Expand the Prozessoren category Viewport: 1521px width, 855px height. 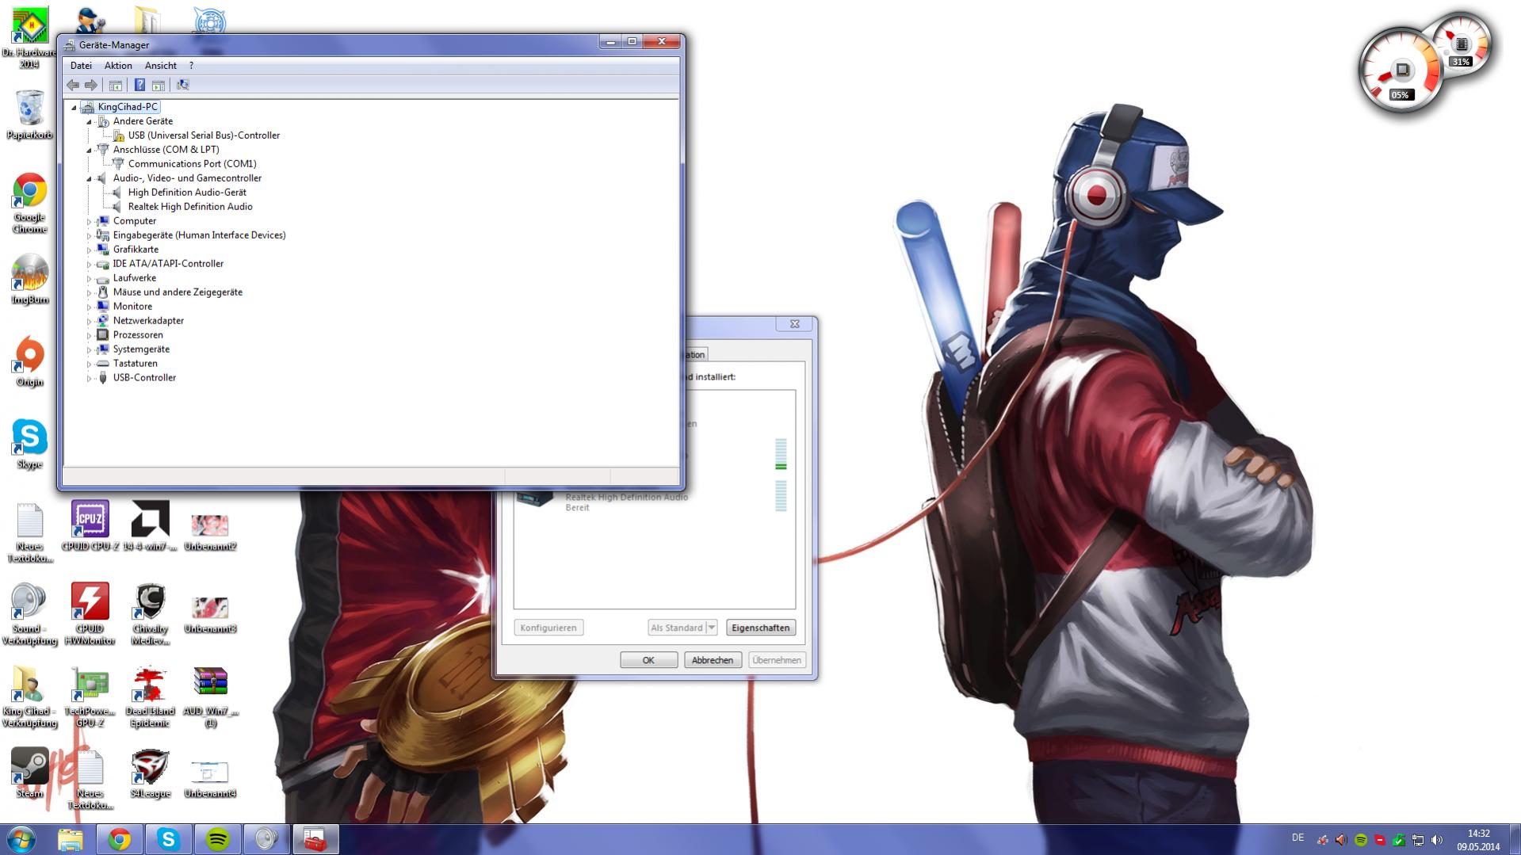[x=89, y=336]
